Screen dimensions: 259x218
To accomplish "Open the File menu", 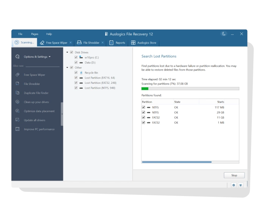I will 20,34.
